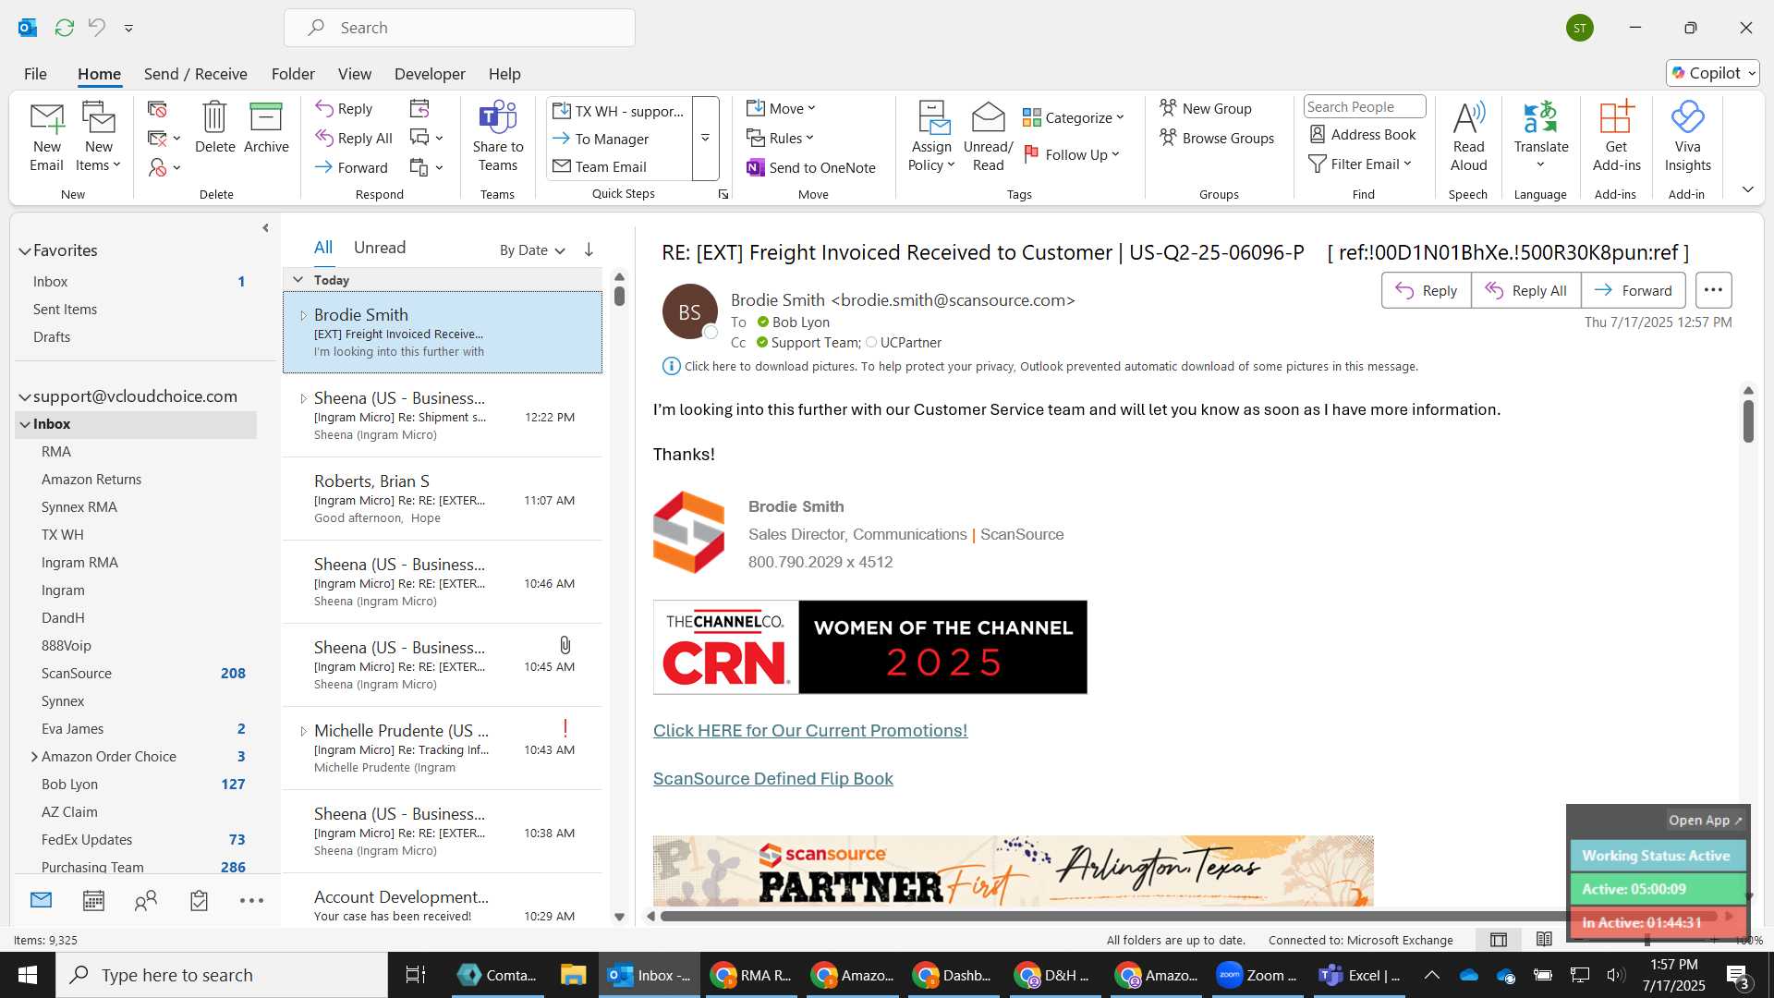
Task: Open the Move dropdown
Action: (x=782, y=108)
